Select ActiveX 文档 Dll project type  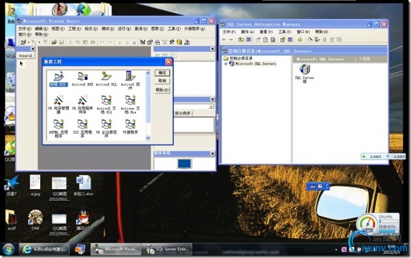(x=107, y=104)
